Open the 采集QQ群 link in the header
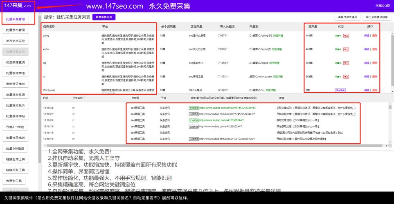 pyautogui.click(x=383, y=6)
